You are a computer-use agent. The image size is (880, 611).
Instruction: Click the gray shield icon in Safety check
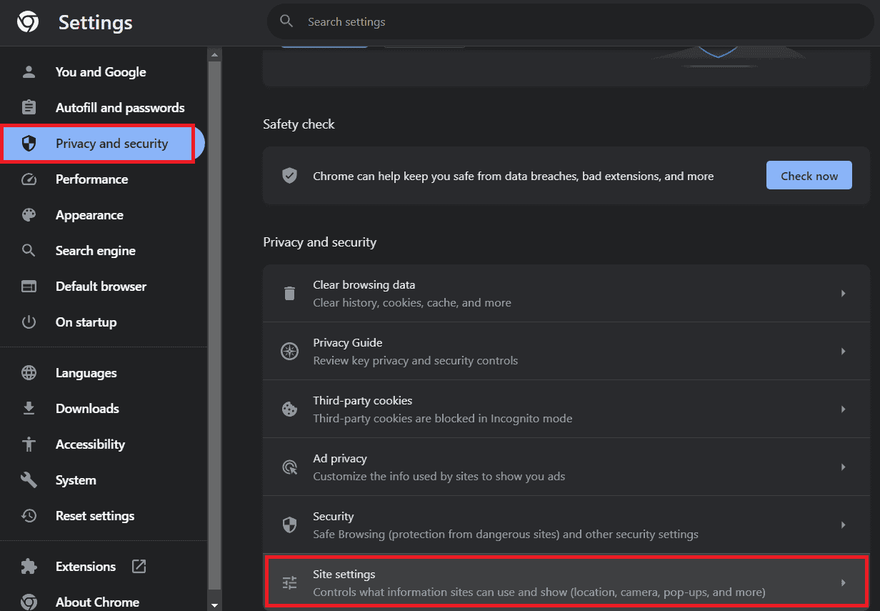(289, 175)
